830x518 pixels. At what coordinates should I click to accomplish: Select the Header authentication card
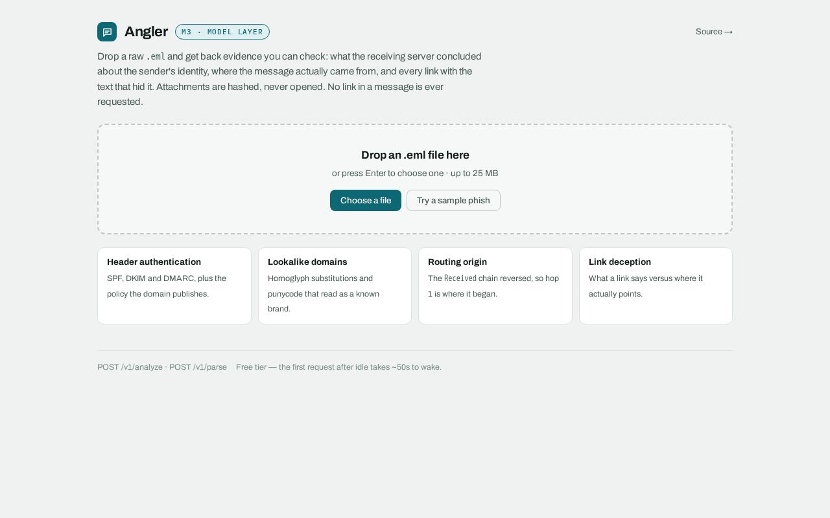point(174,286)
